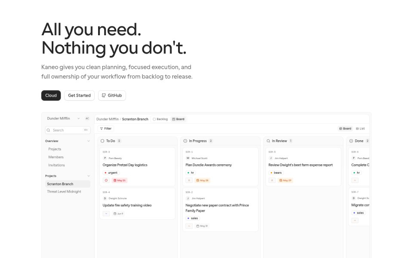Click the sidebar Search field
413x258 pixels.
pos(68,130)
